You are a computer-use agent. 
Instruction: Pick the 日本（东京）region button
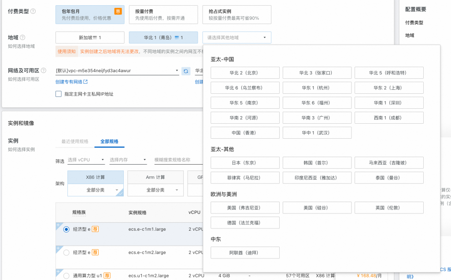click(245, 163)
